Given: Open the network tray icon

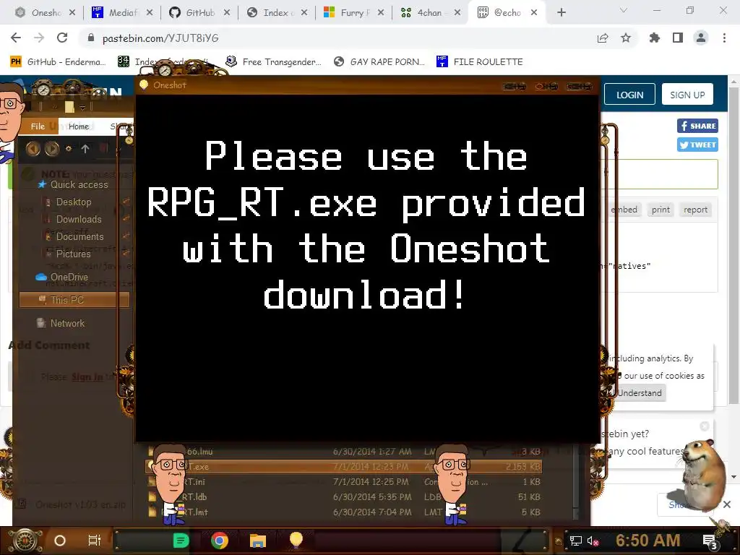Looking at the screenshot, I should [x=575, y=541].
